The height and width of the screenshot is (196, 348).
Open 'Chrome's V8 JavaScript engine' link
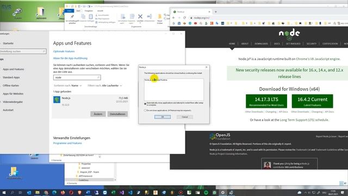tap(318, 59)
